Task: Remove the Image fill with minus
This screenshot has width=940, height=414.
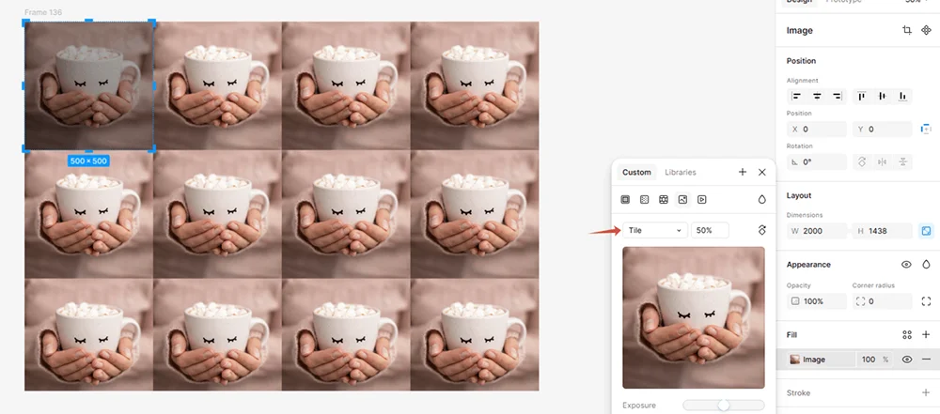Action: point(926,360)
